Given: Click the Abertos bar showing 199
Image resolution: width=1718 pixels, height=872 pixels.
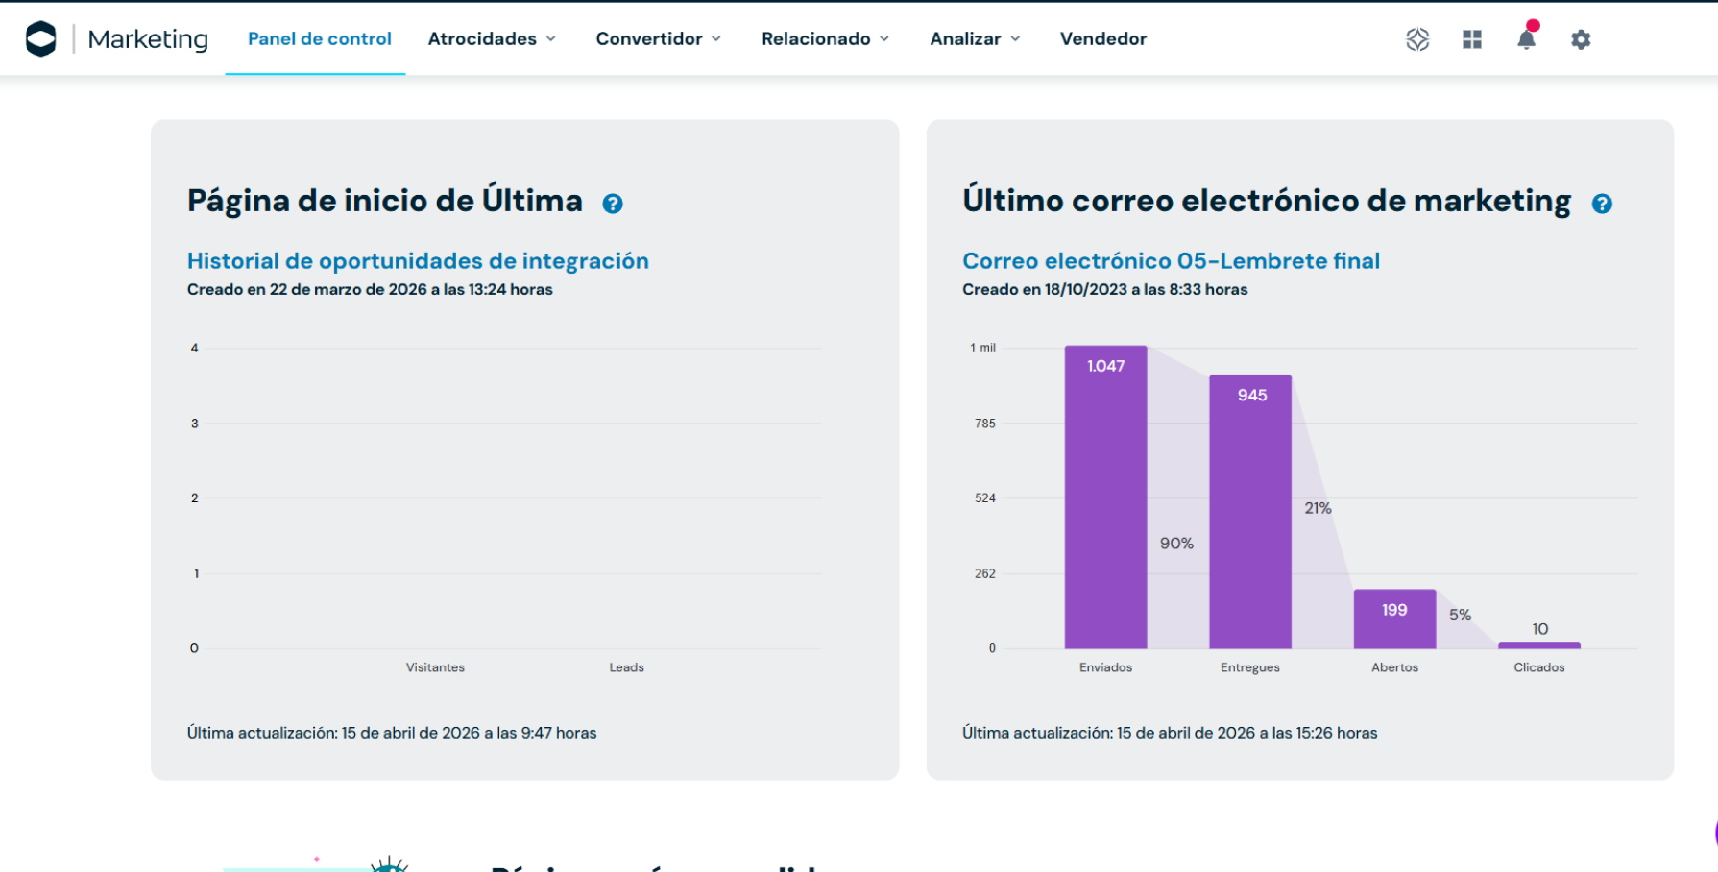Looking at the screenshot, I should pos(1394,619).
